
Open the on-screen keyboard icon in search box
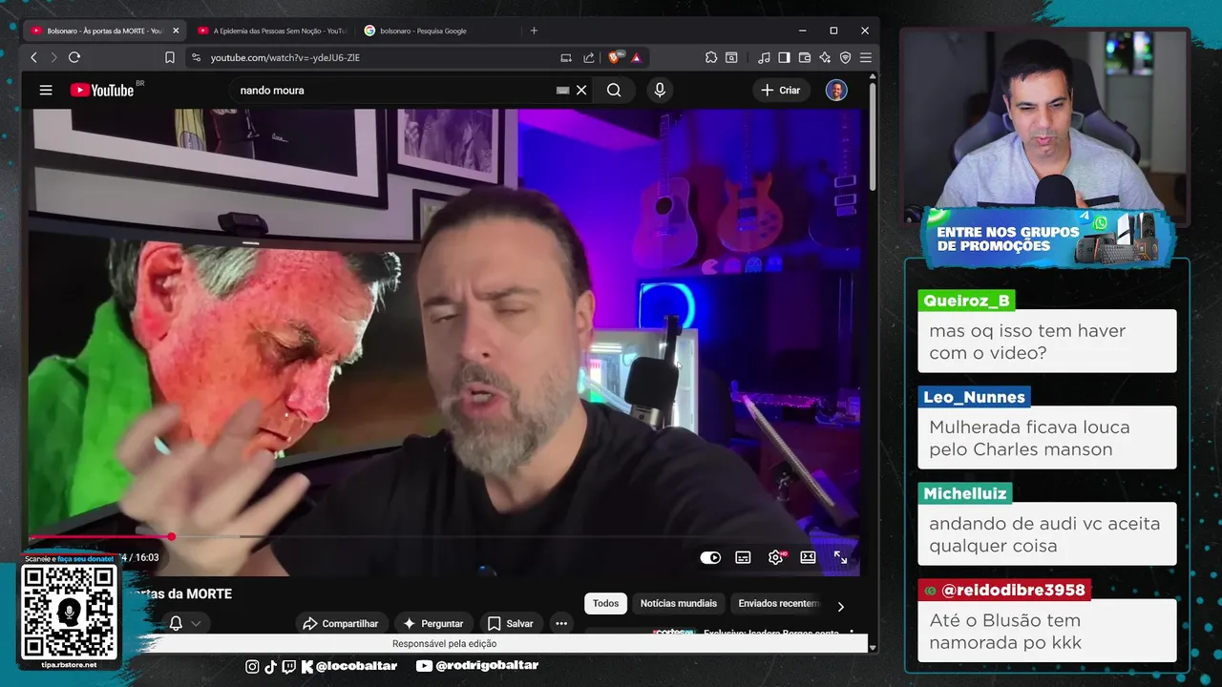(x=562, y=90)
